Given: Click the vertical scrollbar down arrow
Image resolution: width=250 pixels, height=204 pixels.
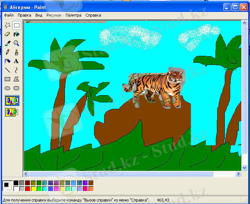Looking at the screenshot, I should coord(244,167).
